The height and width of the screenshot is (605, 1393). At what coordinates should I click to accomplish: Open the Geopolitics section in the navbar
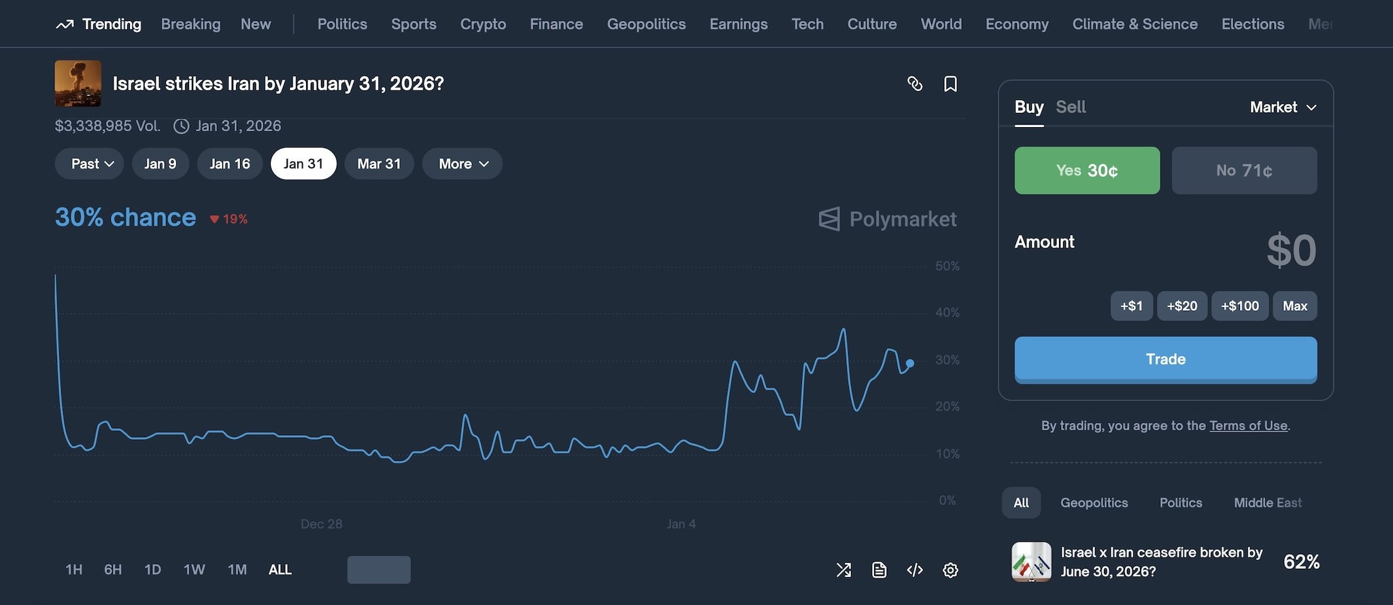click(646, 24)
